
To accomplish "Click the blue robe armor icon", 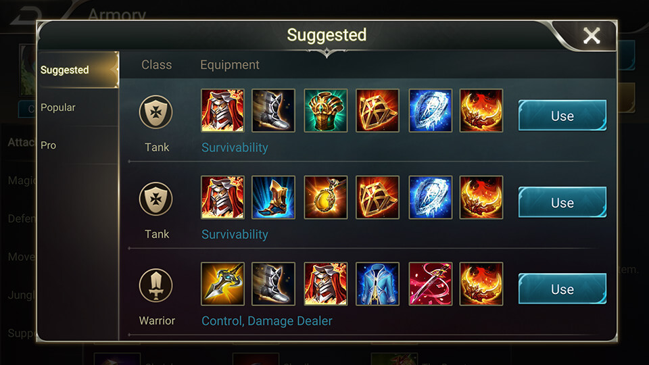I will pos(377,284).
